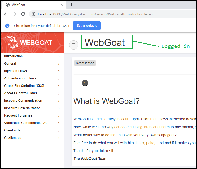197x169 pixels.
Task: Open a new tab with plus icon
Action: [72, 5]
